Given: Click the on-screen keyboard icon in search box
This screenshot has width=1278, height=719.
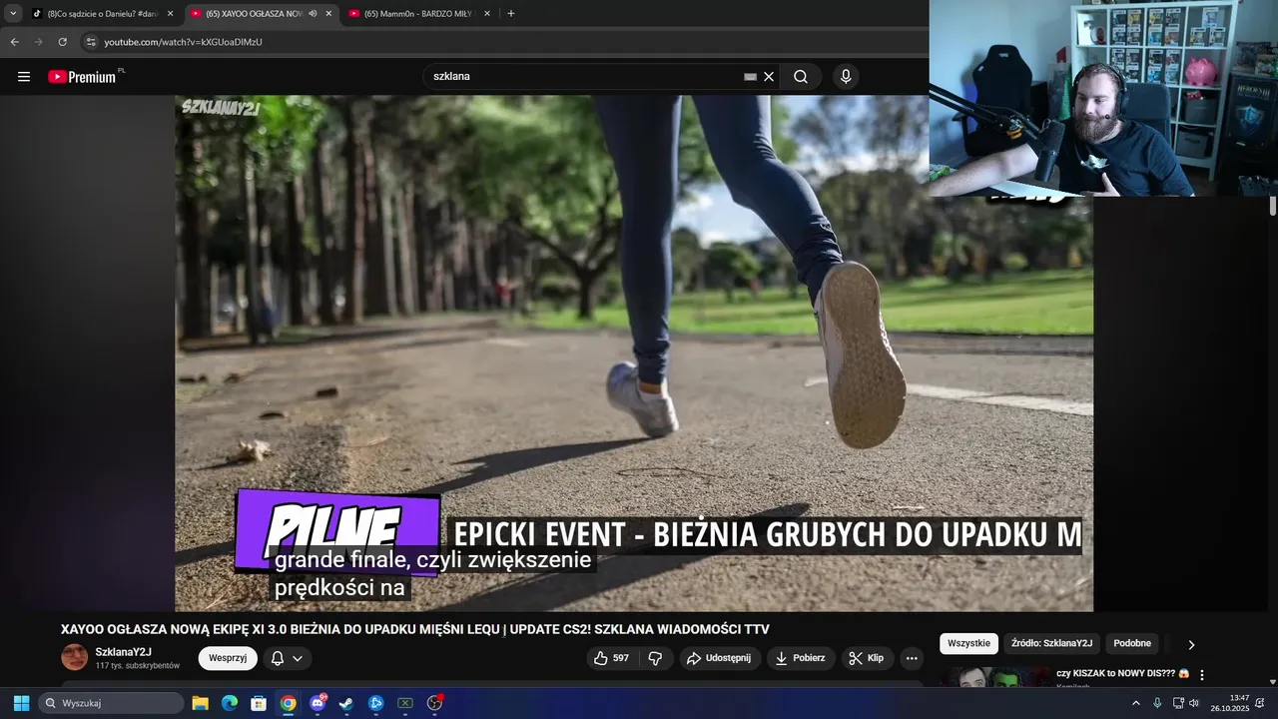Looking at the screenshot, I should click(x=750, y=77).
